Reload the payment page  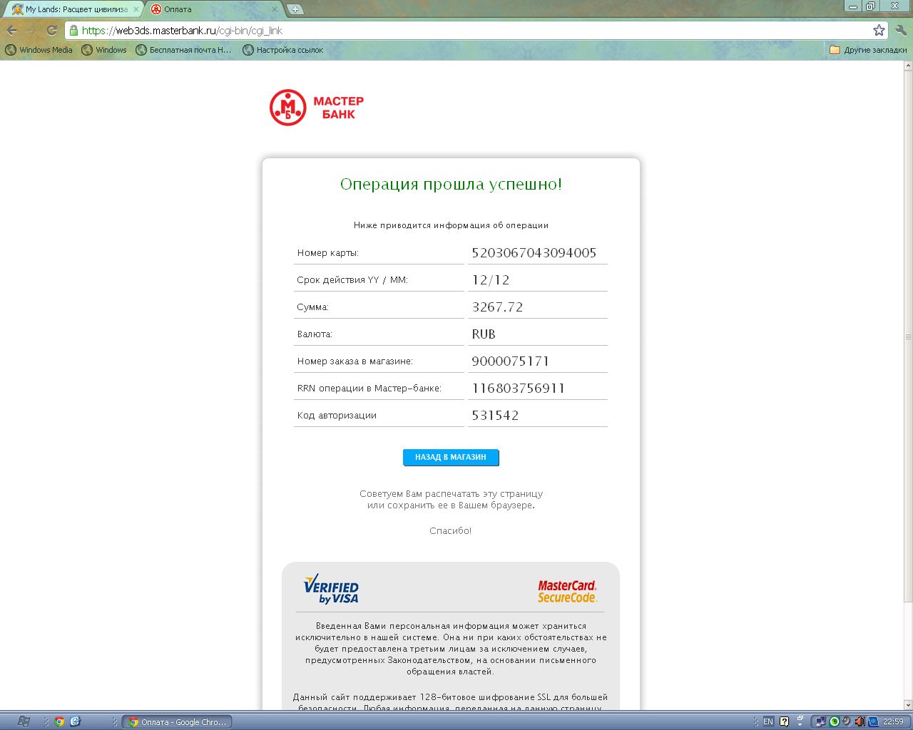click(51, 31)
